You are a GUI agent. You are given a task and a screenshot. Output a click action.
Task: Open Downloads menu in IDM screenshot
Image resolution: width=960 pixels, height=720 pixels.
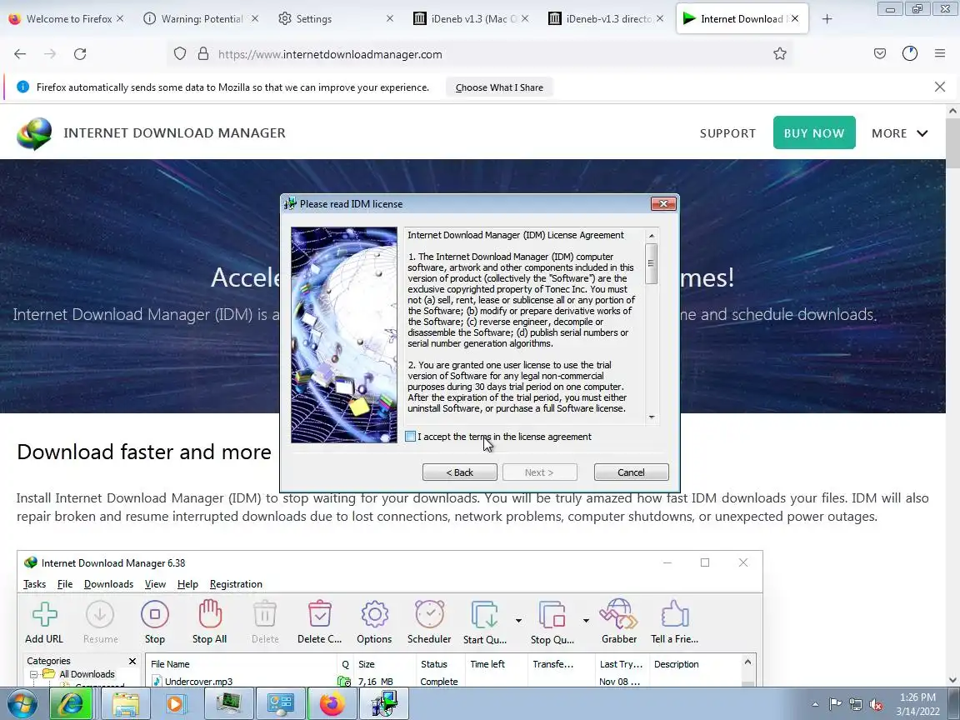coord(108,584)
